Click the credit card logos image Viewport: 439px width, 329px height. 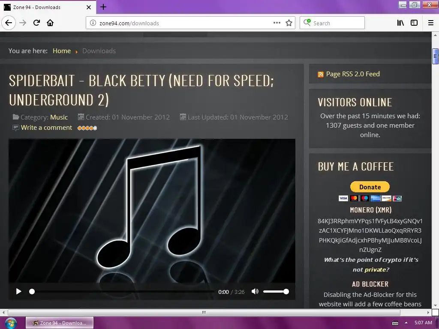(370, 198)
